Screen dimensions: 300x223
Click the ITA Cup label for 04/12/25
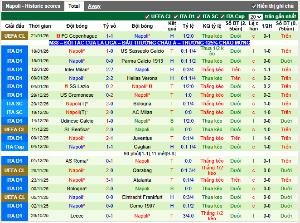[15, 147]
